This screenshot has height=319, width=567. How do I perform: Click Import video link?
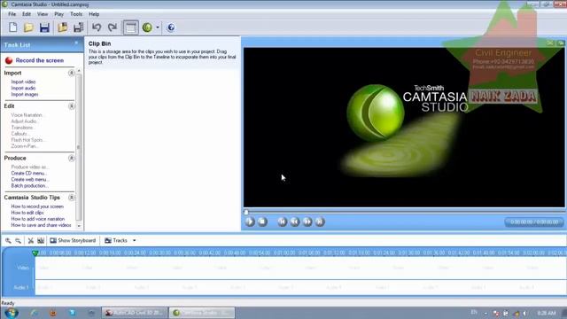coord(23,82)
